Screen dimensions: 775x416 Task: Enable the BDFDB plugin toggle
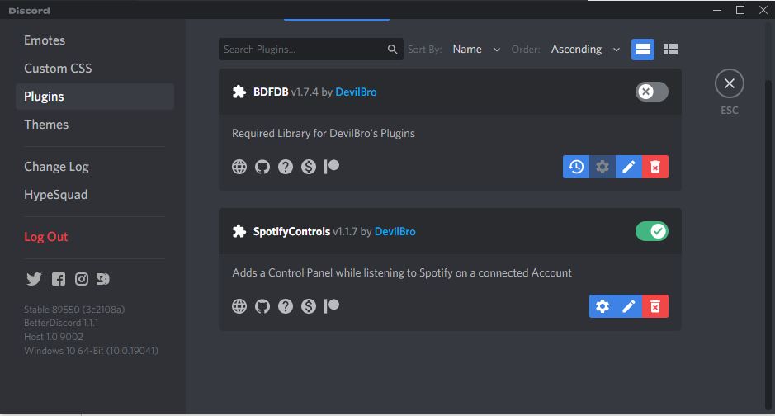coord(651,92)
